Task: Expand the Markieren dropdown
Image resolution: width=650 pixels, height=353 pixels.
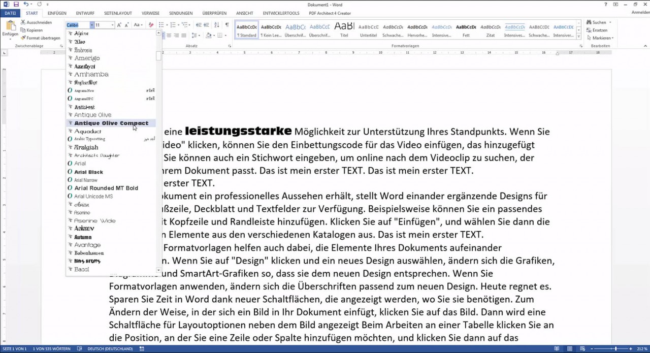Action: (613, 38)
